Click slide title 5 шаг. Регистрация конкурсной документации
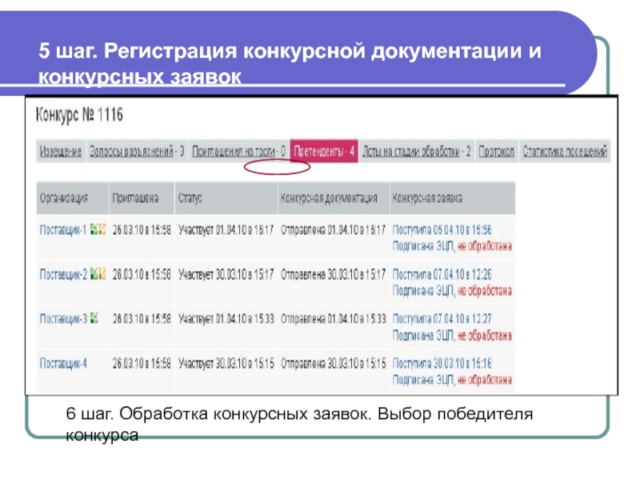640x480 pixels. click(290, 63)
